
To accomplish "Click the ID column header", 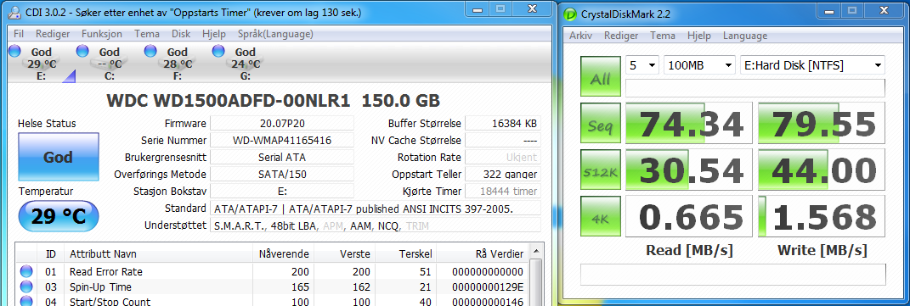I will click(x=51, y=254).
